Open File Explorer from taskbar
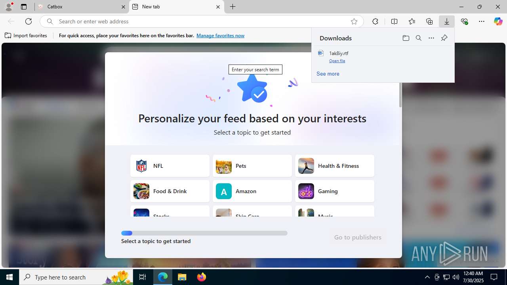Screen dimensions: 507x285 pyautogui.click(x=182, y=277)
